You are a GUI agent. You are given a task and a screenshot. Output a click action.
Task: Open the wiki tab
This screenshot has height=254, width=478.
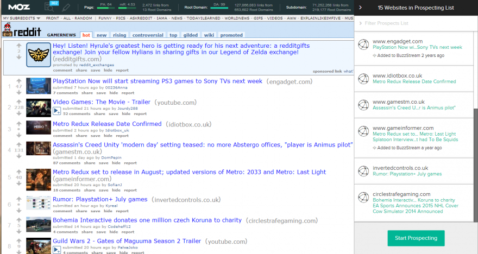click(209, 35)
